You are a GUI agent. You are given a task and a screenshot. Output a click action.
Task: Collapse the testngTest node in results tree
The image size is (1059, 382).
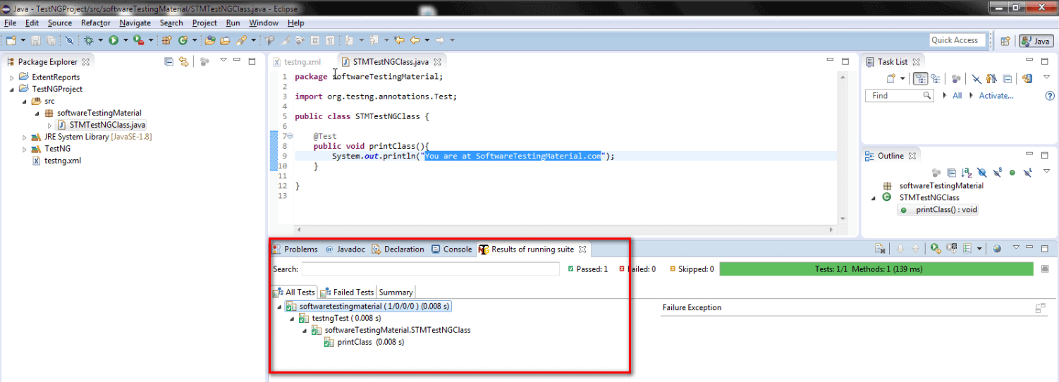coord(293,319)
